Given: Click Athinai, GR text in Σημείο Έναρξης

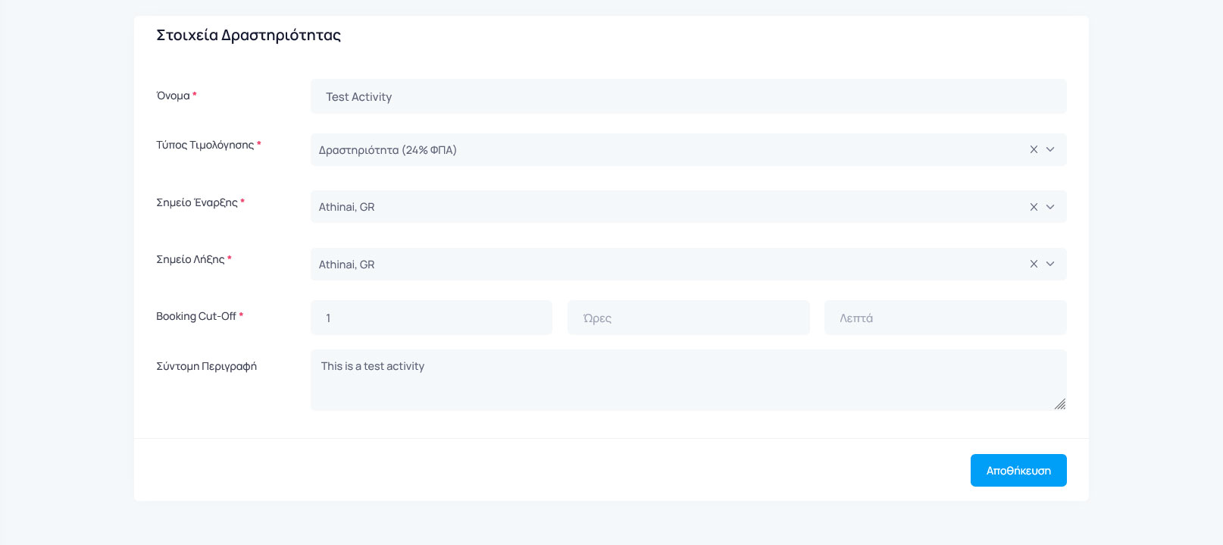Looking at the screenshot, I should pos(346,207).
